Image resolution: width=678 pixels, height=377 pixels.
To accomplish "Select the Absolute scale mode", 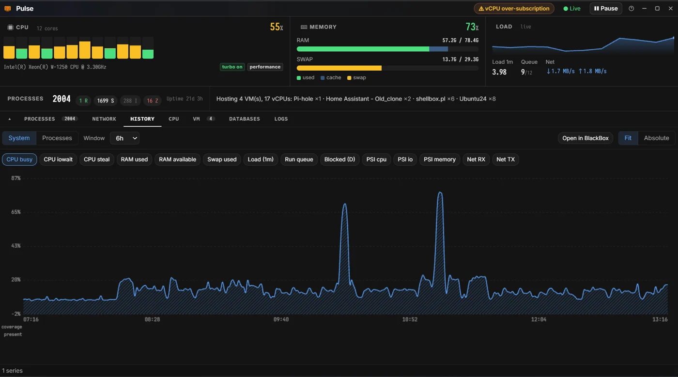I will coord(656,138).
